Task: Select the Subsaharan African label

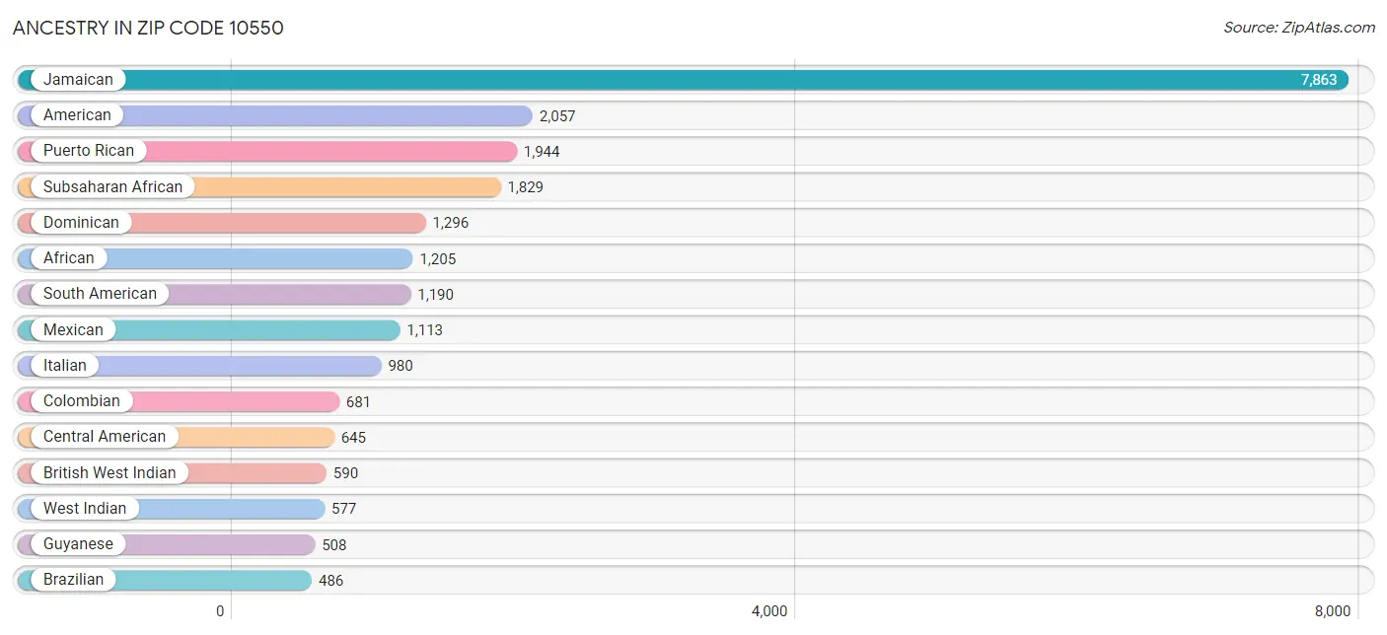Action: [112, 186]
